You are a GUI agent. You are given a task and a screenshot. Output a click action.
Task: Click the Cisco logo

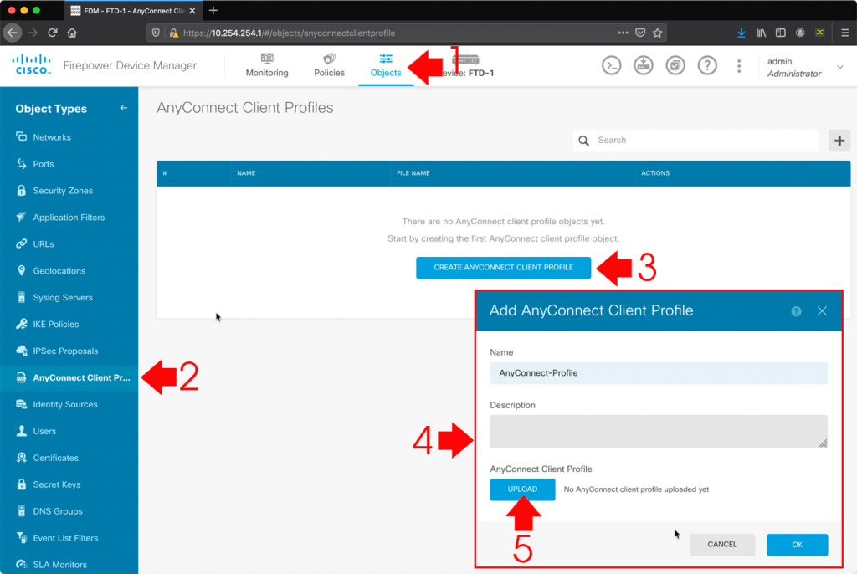32,64
